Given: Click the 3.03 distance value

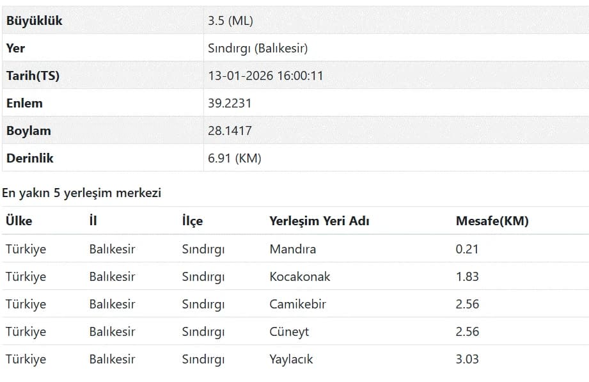Looking at the screenshot, I should (x=467, y=359).
